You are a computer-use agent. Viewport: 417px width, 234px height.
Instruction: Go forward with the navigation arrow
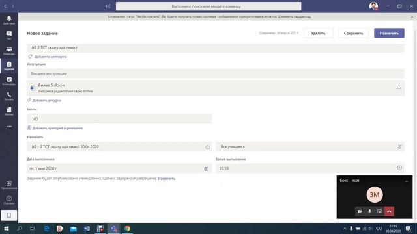click(13, 6)
